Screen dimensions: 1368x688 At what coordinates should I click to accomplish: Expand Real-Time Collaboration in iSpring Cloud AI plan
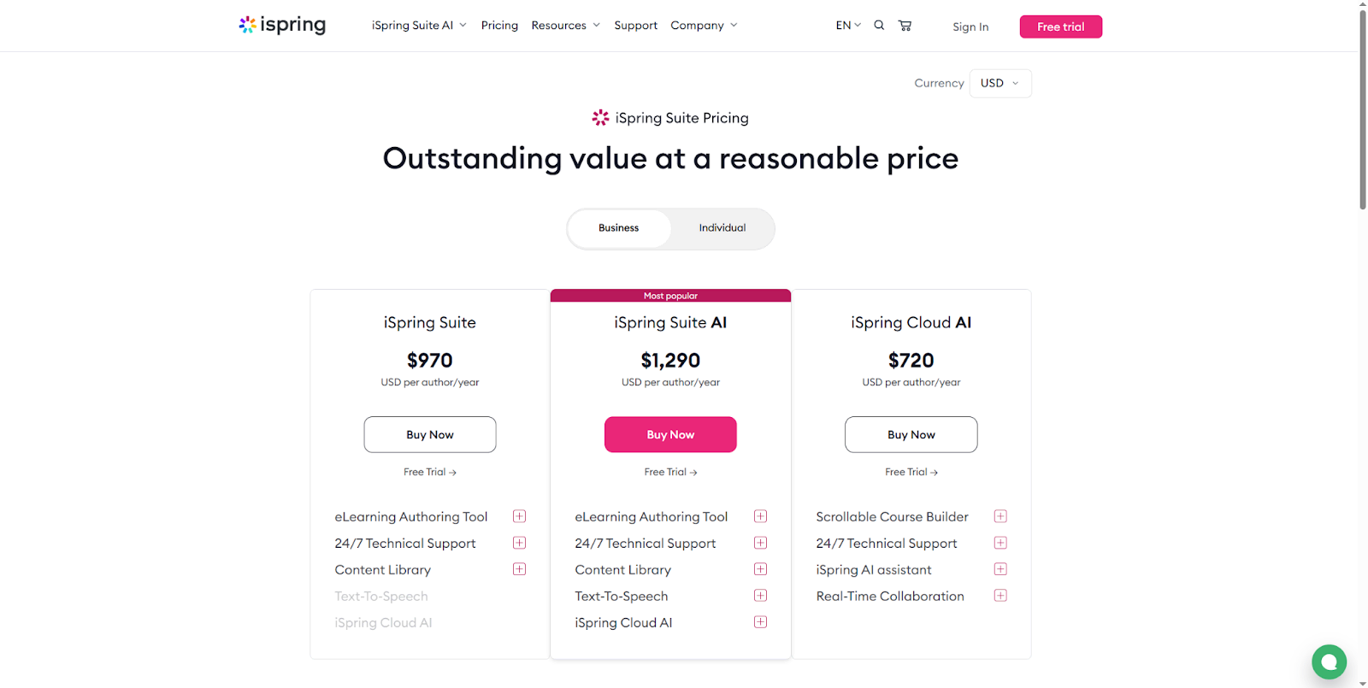click(x=1000, y=595)
